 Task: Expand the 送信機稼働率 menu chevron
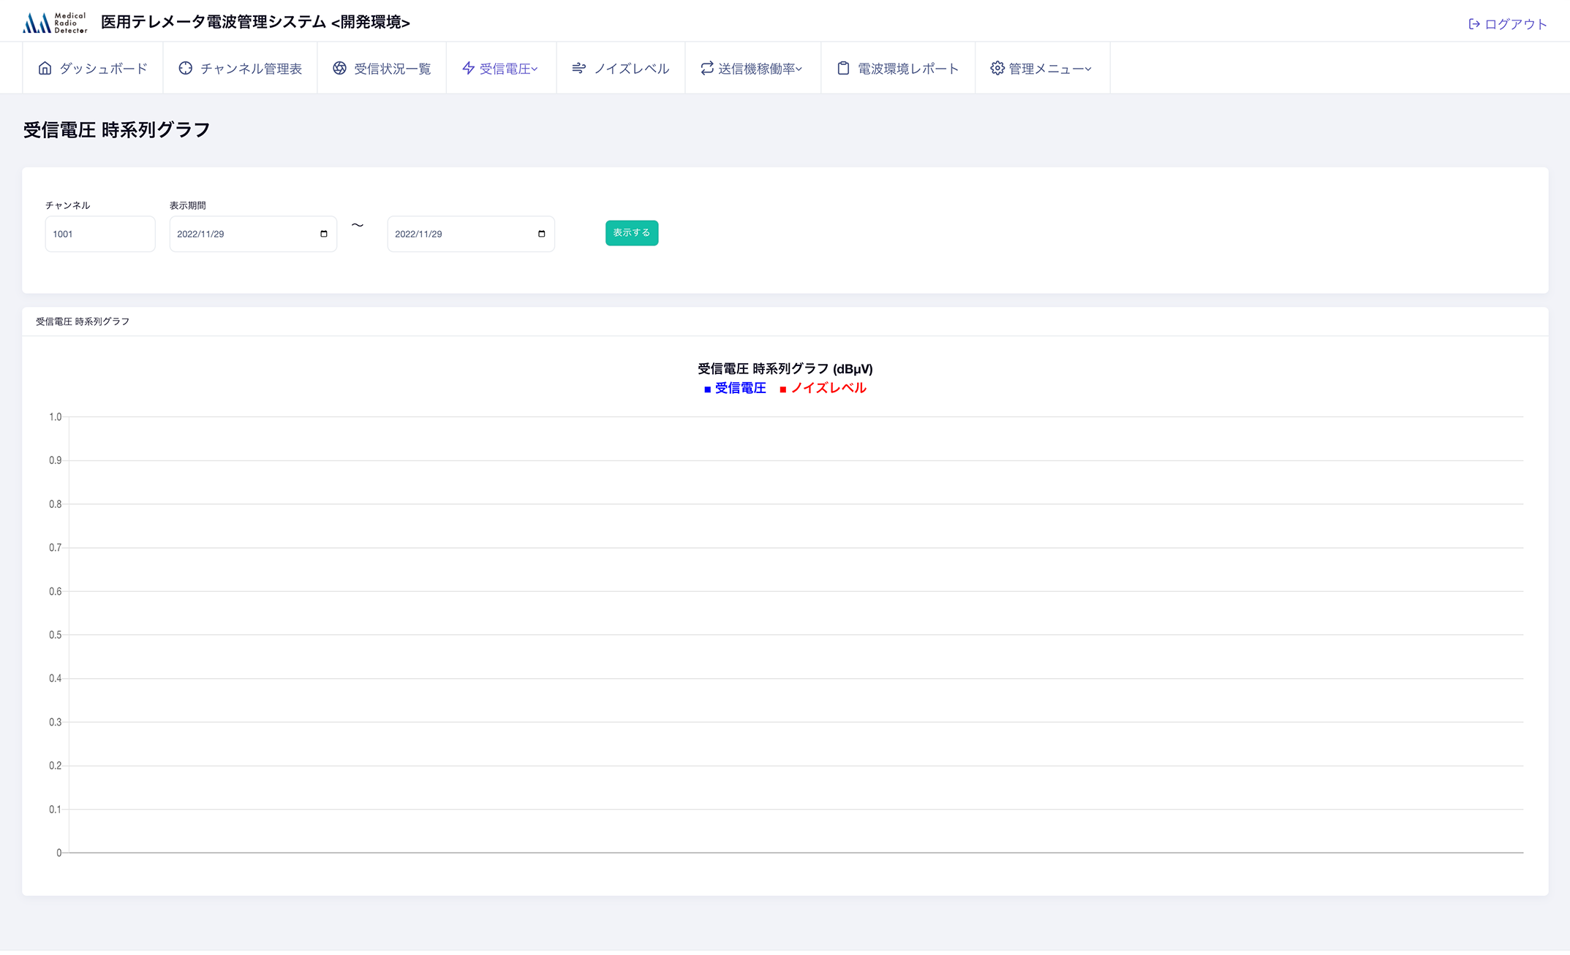pyautogui.click(x=799, y=69)
